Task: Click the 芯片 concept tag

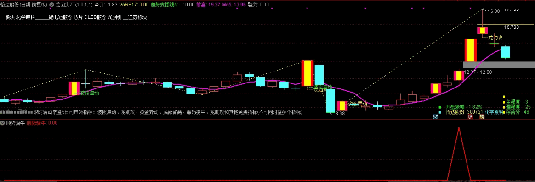Action: click(x=79, y=17)
